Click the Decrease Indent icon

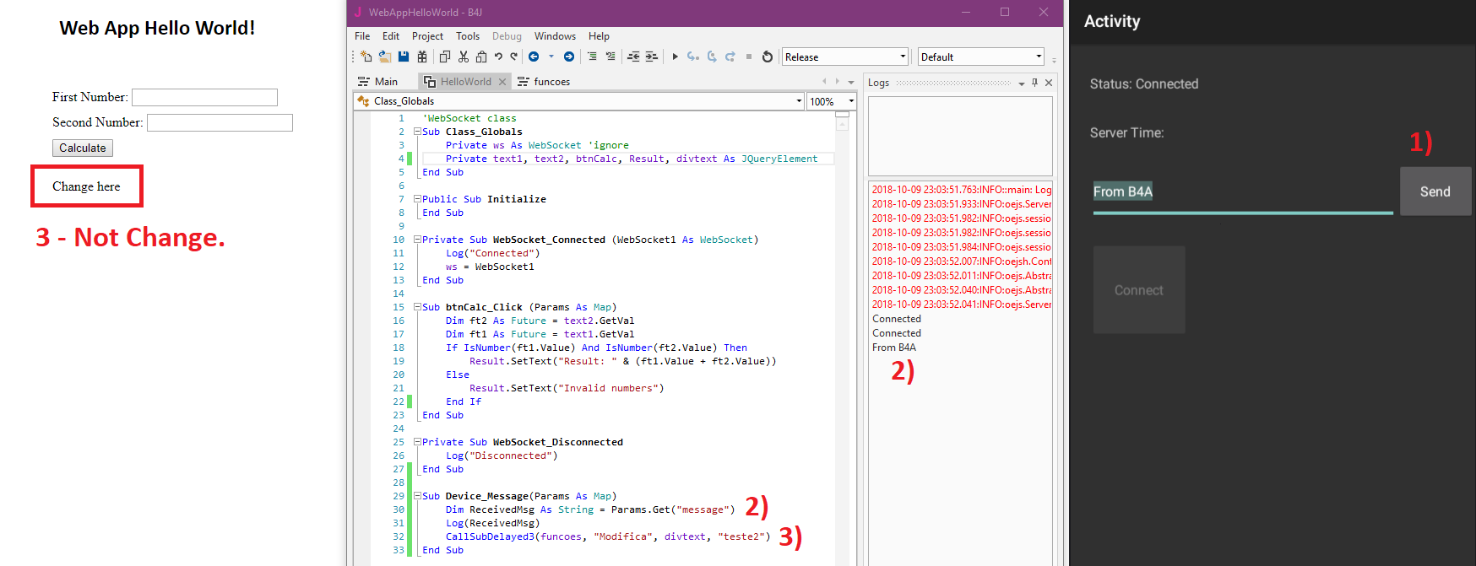click(x=633, y=57)
